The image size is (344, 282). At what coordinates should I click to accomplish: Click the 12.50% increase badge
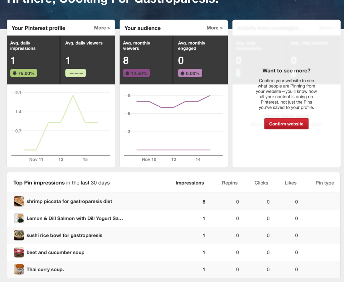136,73
